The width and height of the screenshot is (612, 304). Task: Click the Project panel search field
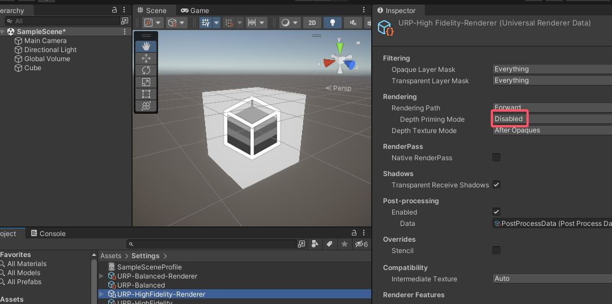click(212, 244)
